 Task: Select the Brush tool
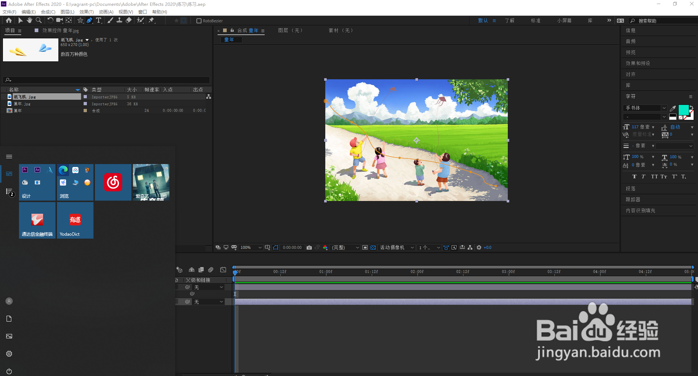110,20
